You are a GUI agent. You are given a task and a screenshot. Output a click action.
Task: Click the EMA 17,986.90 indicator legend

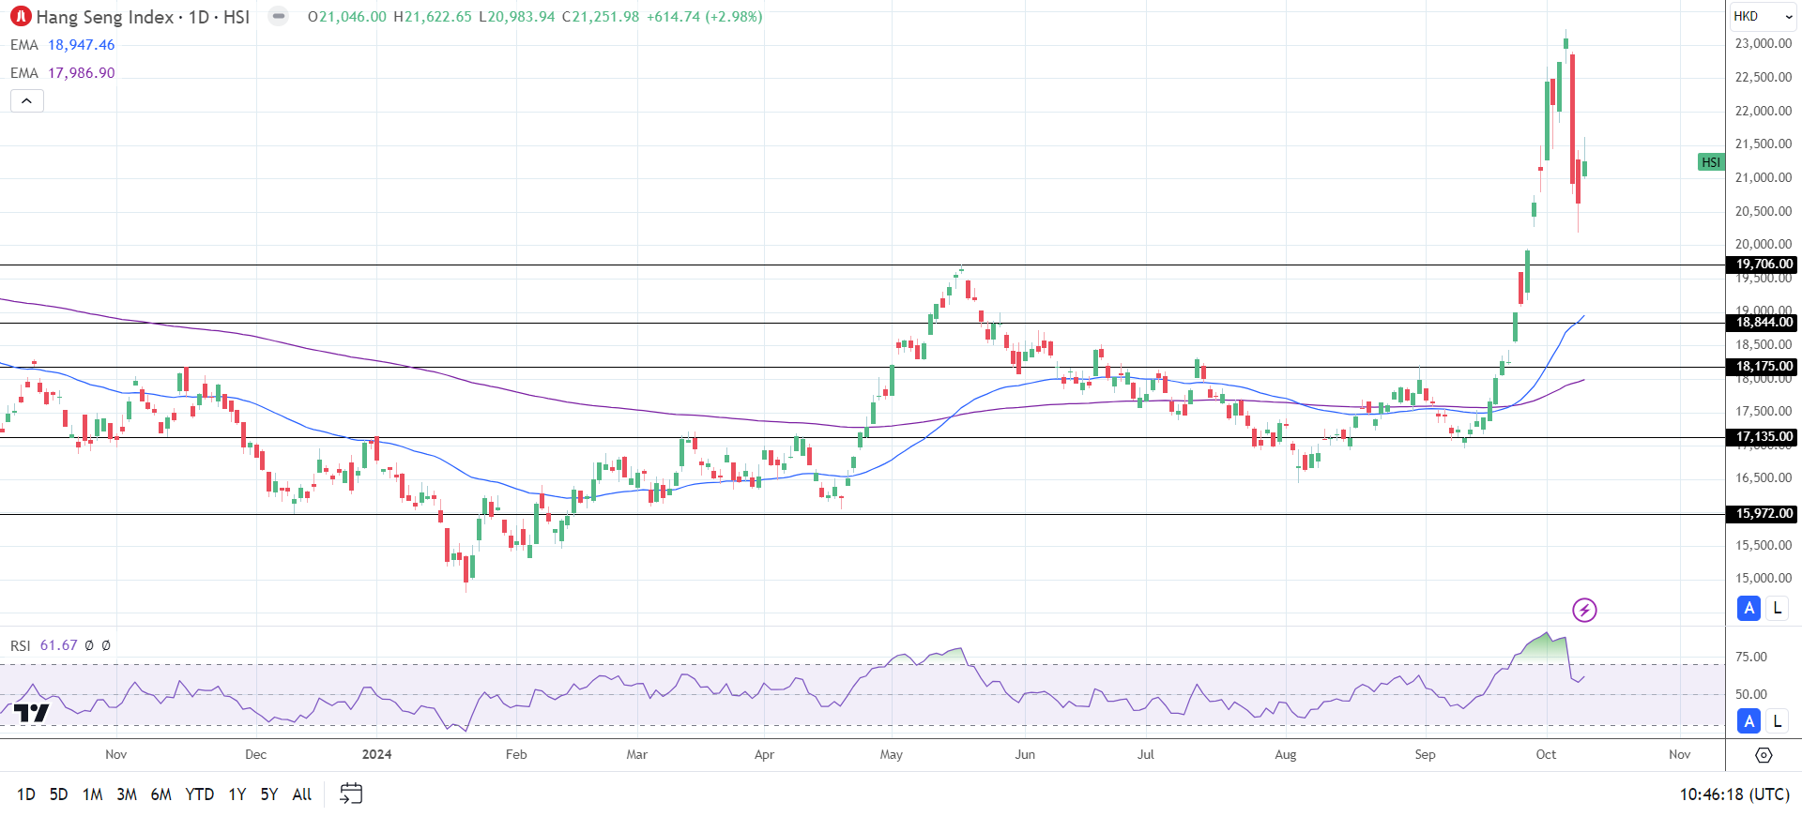click(x=63, y=73)
